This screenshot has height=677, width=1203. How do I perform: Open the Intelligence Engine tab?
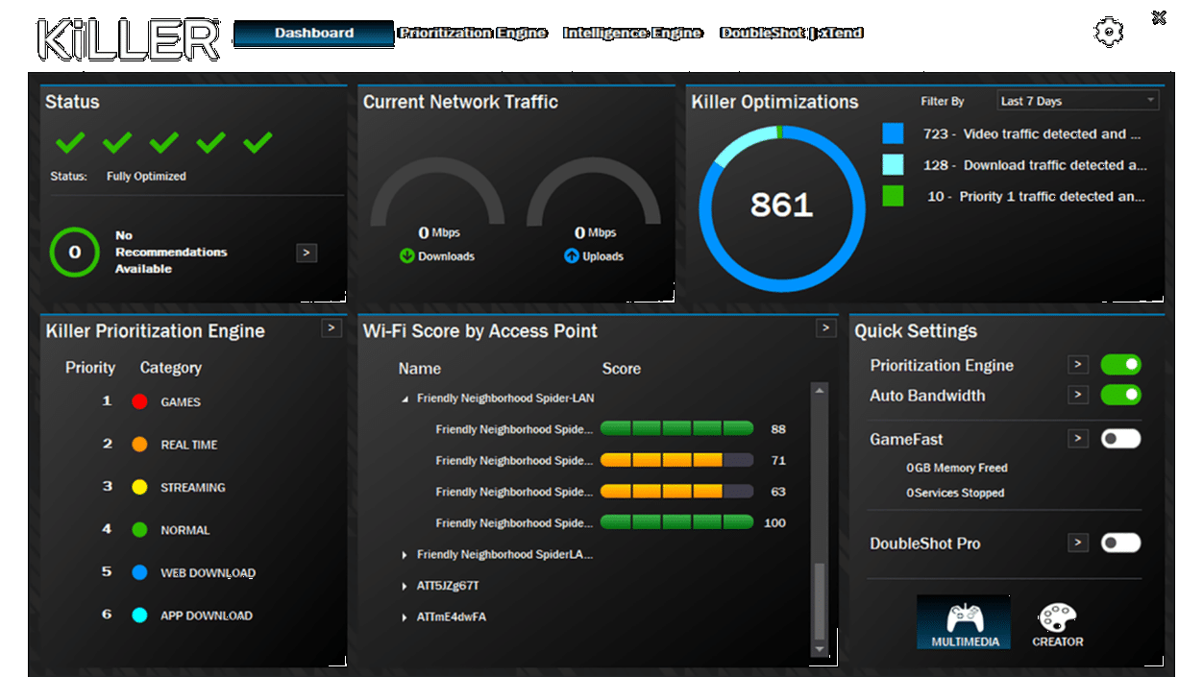[x=632, y=33]
